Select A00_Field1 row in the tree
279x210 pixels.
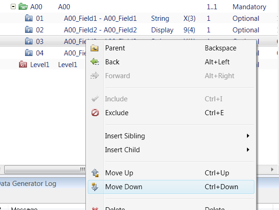coord(100,19)
